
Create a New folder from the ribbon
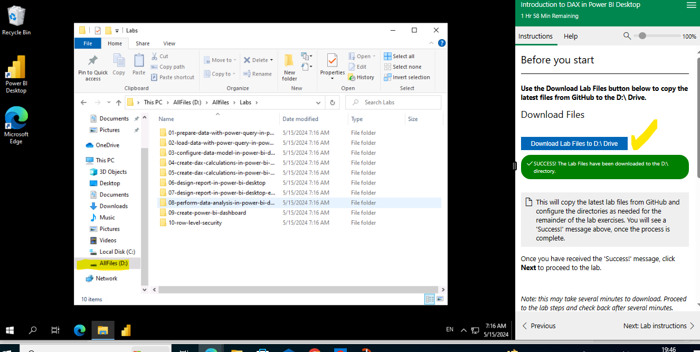click(x=289, y=66)
